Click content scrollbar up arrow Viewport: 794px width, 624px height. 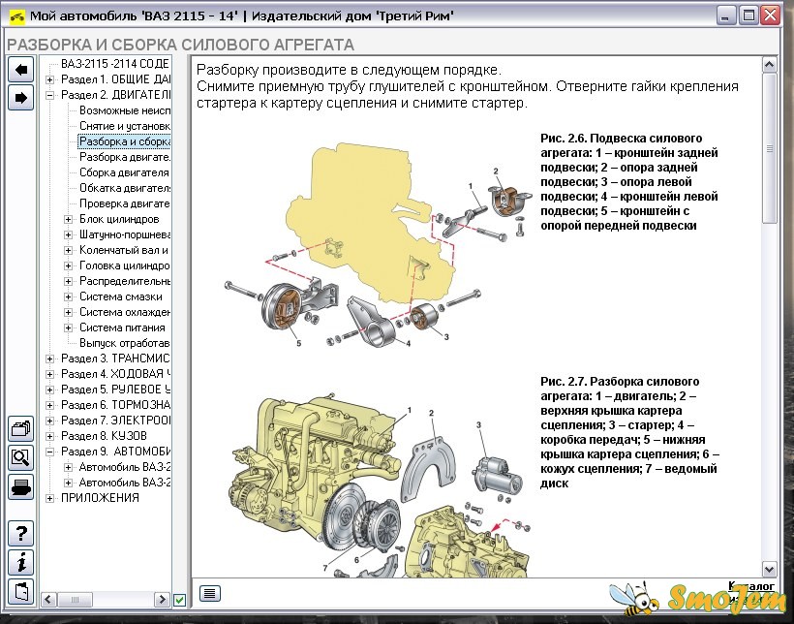click(769, 65)
